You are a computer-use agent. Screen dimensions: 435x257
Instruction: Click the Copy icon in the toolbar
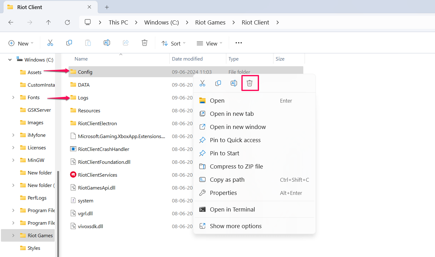[69, 43]
